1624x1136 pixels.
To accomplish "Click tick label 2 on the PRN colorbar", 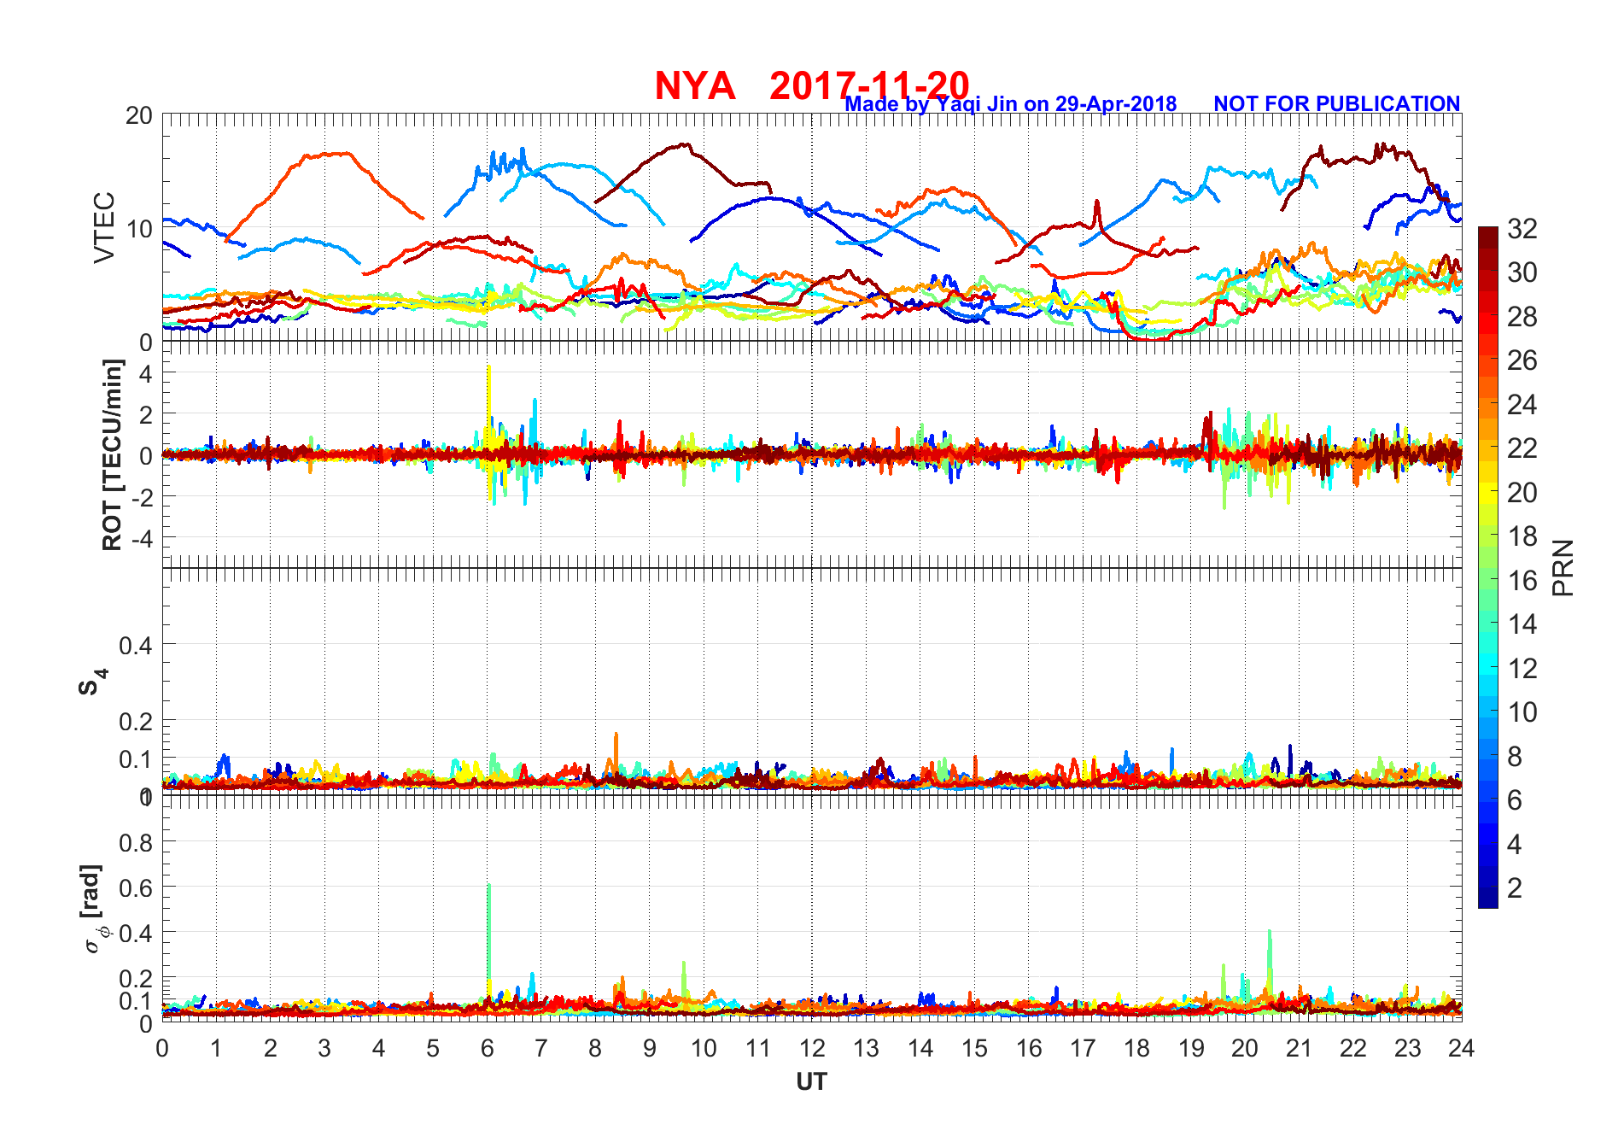I will (1515, 887).
